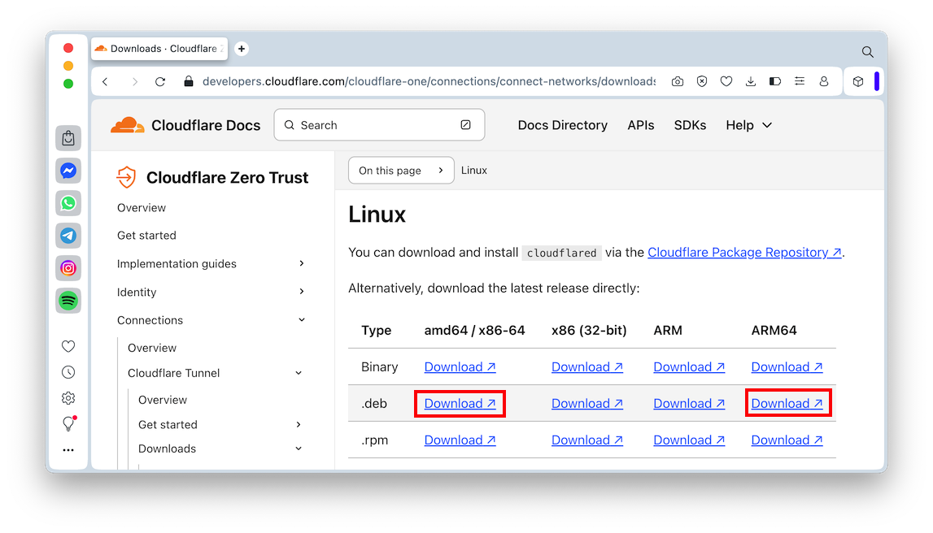Open WhatsApp sidebar panel
The width and height of the screenshot is (933, 533).
(x=68, y=203)
